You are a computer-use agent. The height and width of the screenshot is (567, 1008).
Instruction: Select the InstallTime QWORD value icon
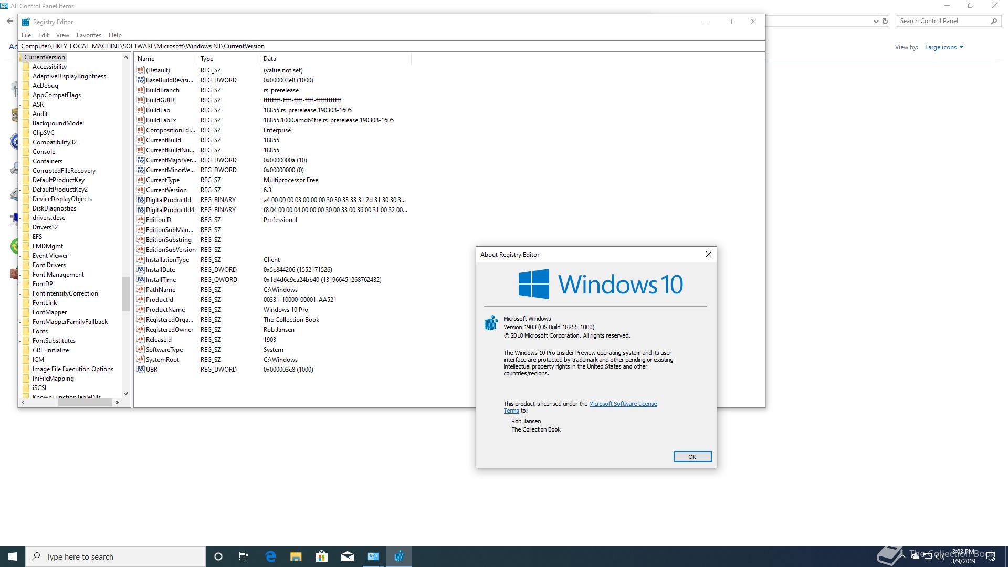[x=140, y=279]
